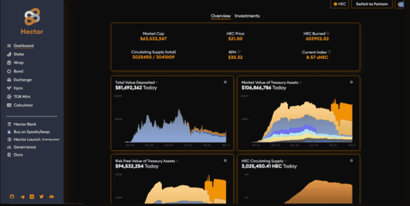Expand the Total Value Deposited chart
This screenshot has width=410, height=206.
click(x=225, y=82)
